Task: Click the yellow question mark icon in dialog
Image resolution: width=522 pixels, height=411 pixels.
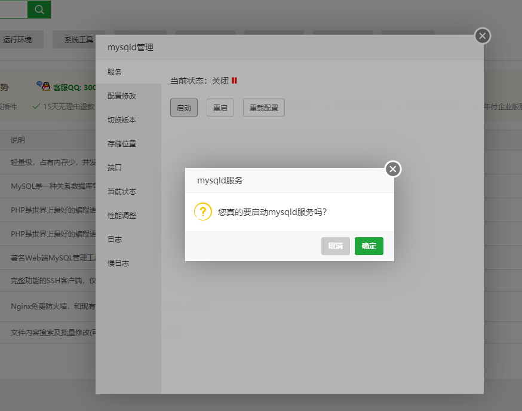Action: pyautogui.click(x=202, y=212)
